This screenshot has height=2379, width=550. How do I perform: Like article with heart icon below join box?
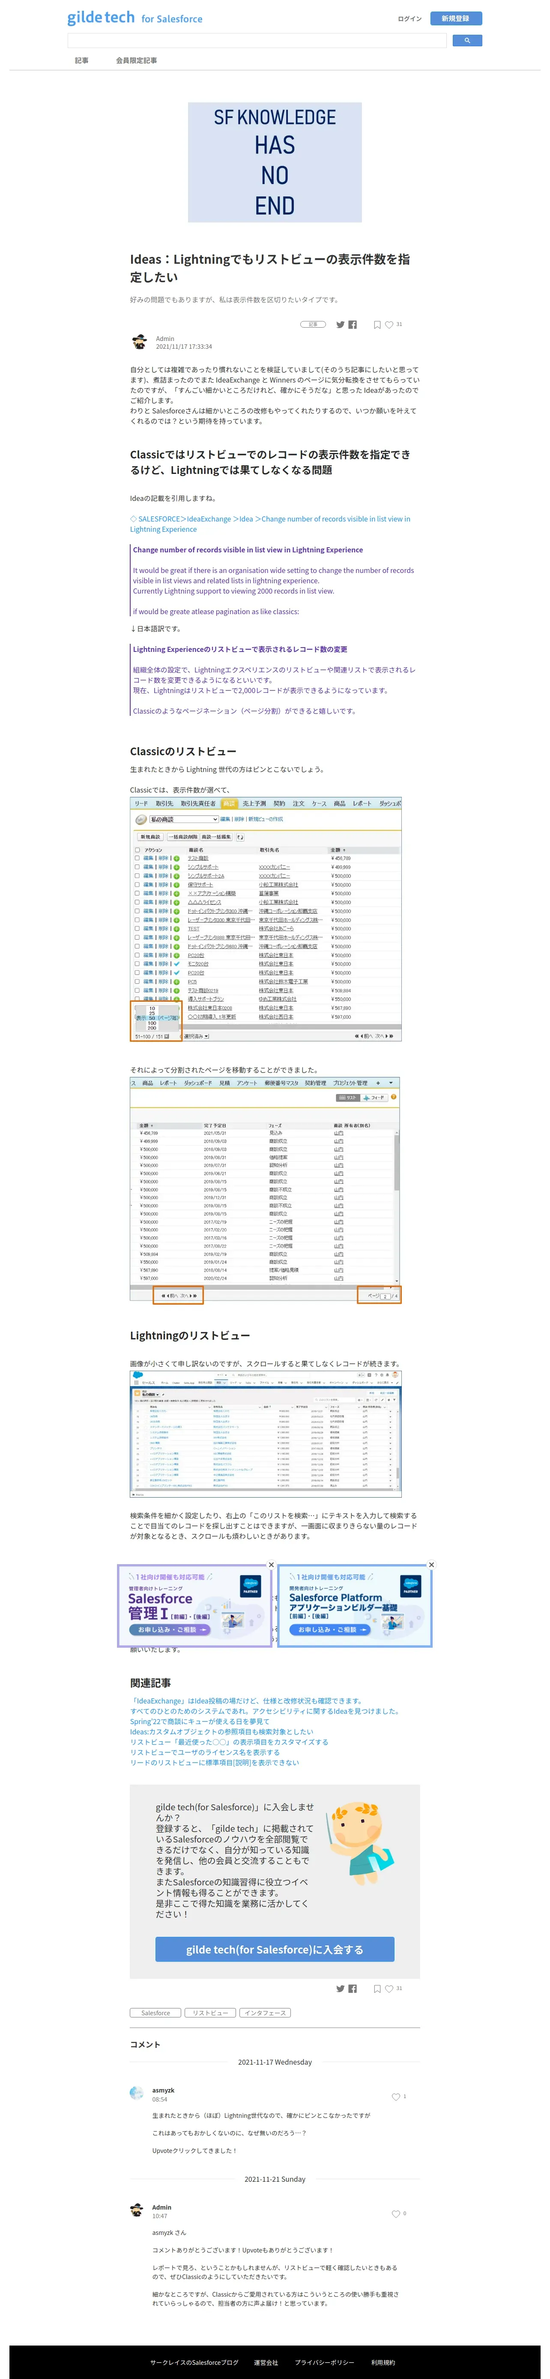389,1988
